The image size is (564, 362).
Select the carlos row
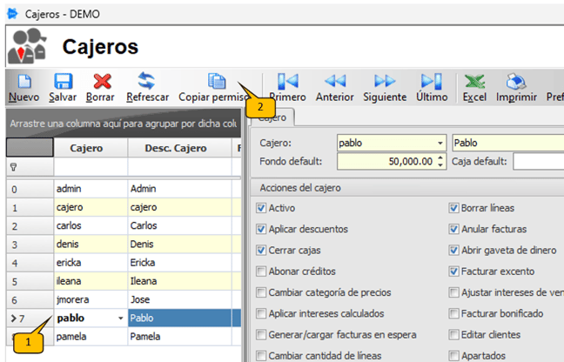(124, 225)
